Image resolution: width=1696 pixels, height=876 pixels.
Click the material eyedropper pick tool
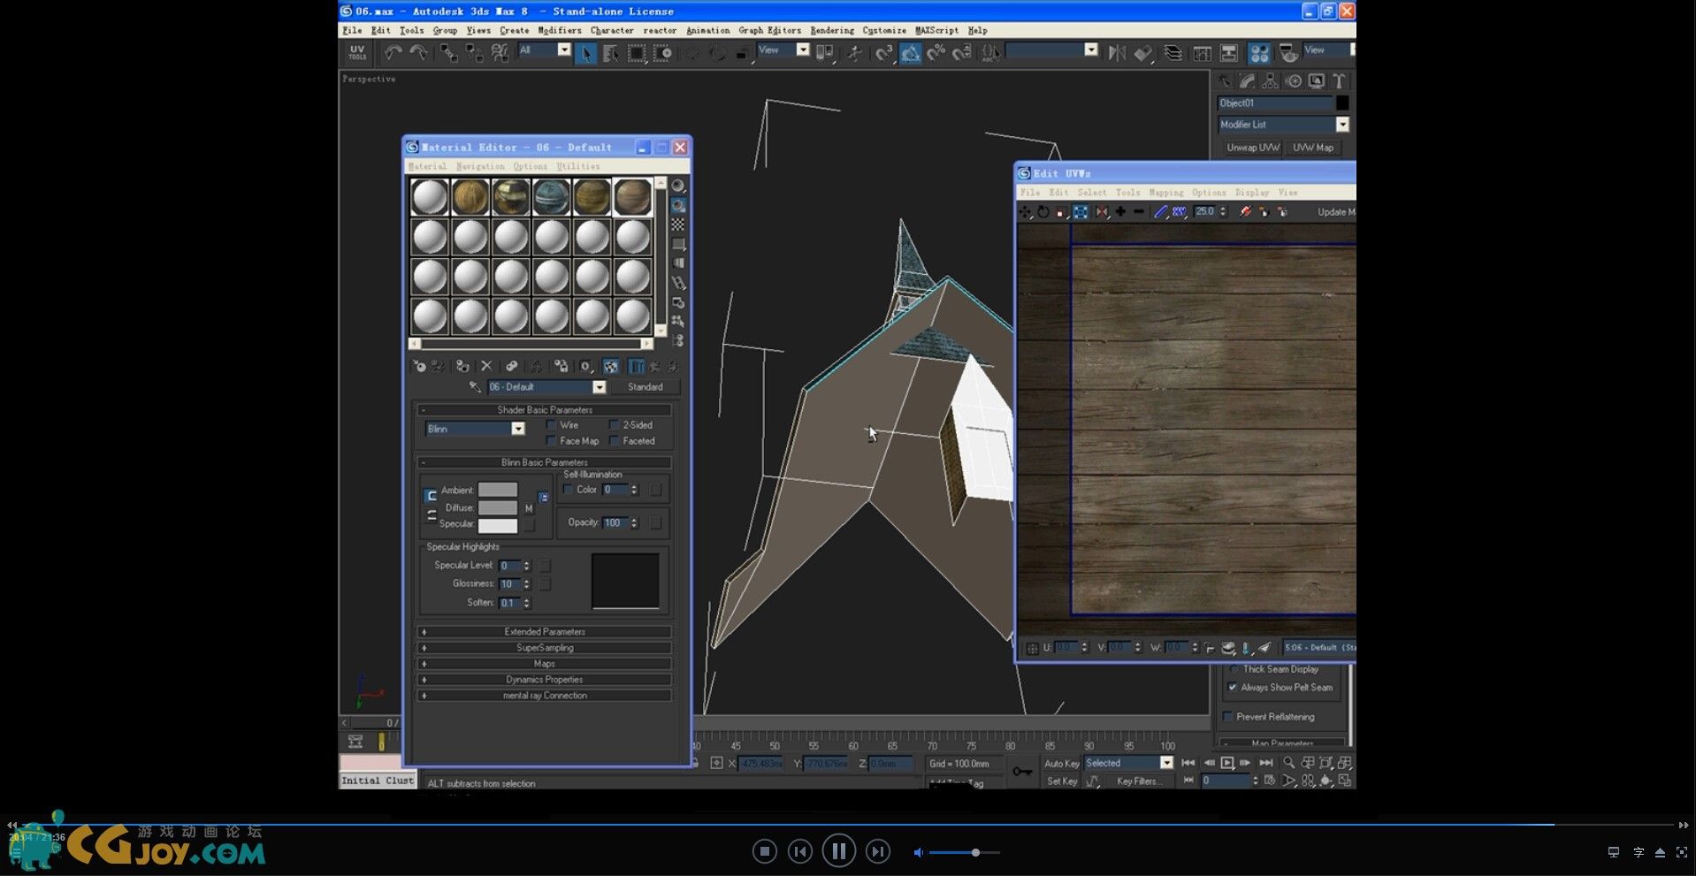click(475, 387)
